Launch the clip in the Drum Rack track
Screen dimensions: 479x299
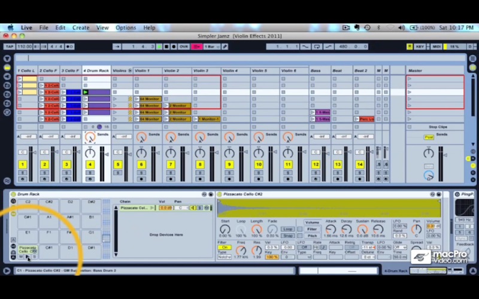86,92
